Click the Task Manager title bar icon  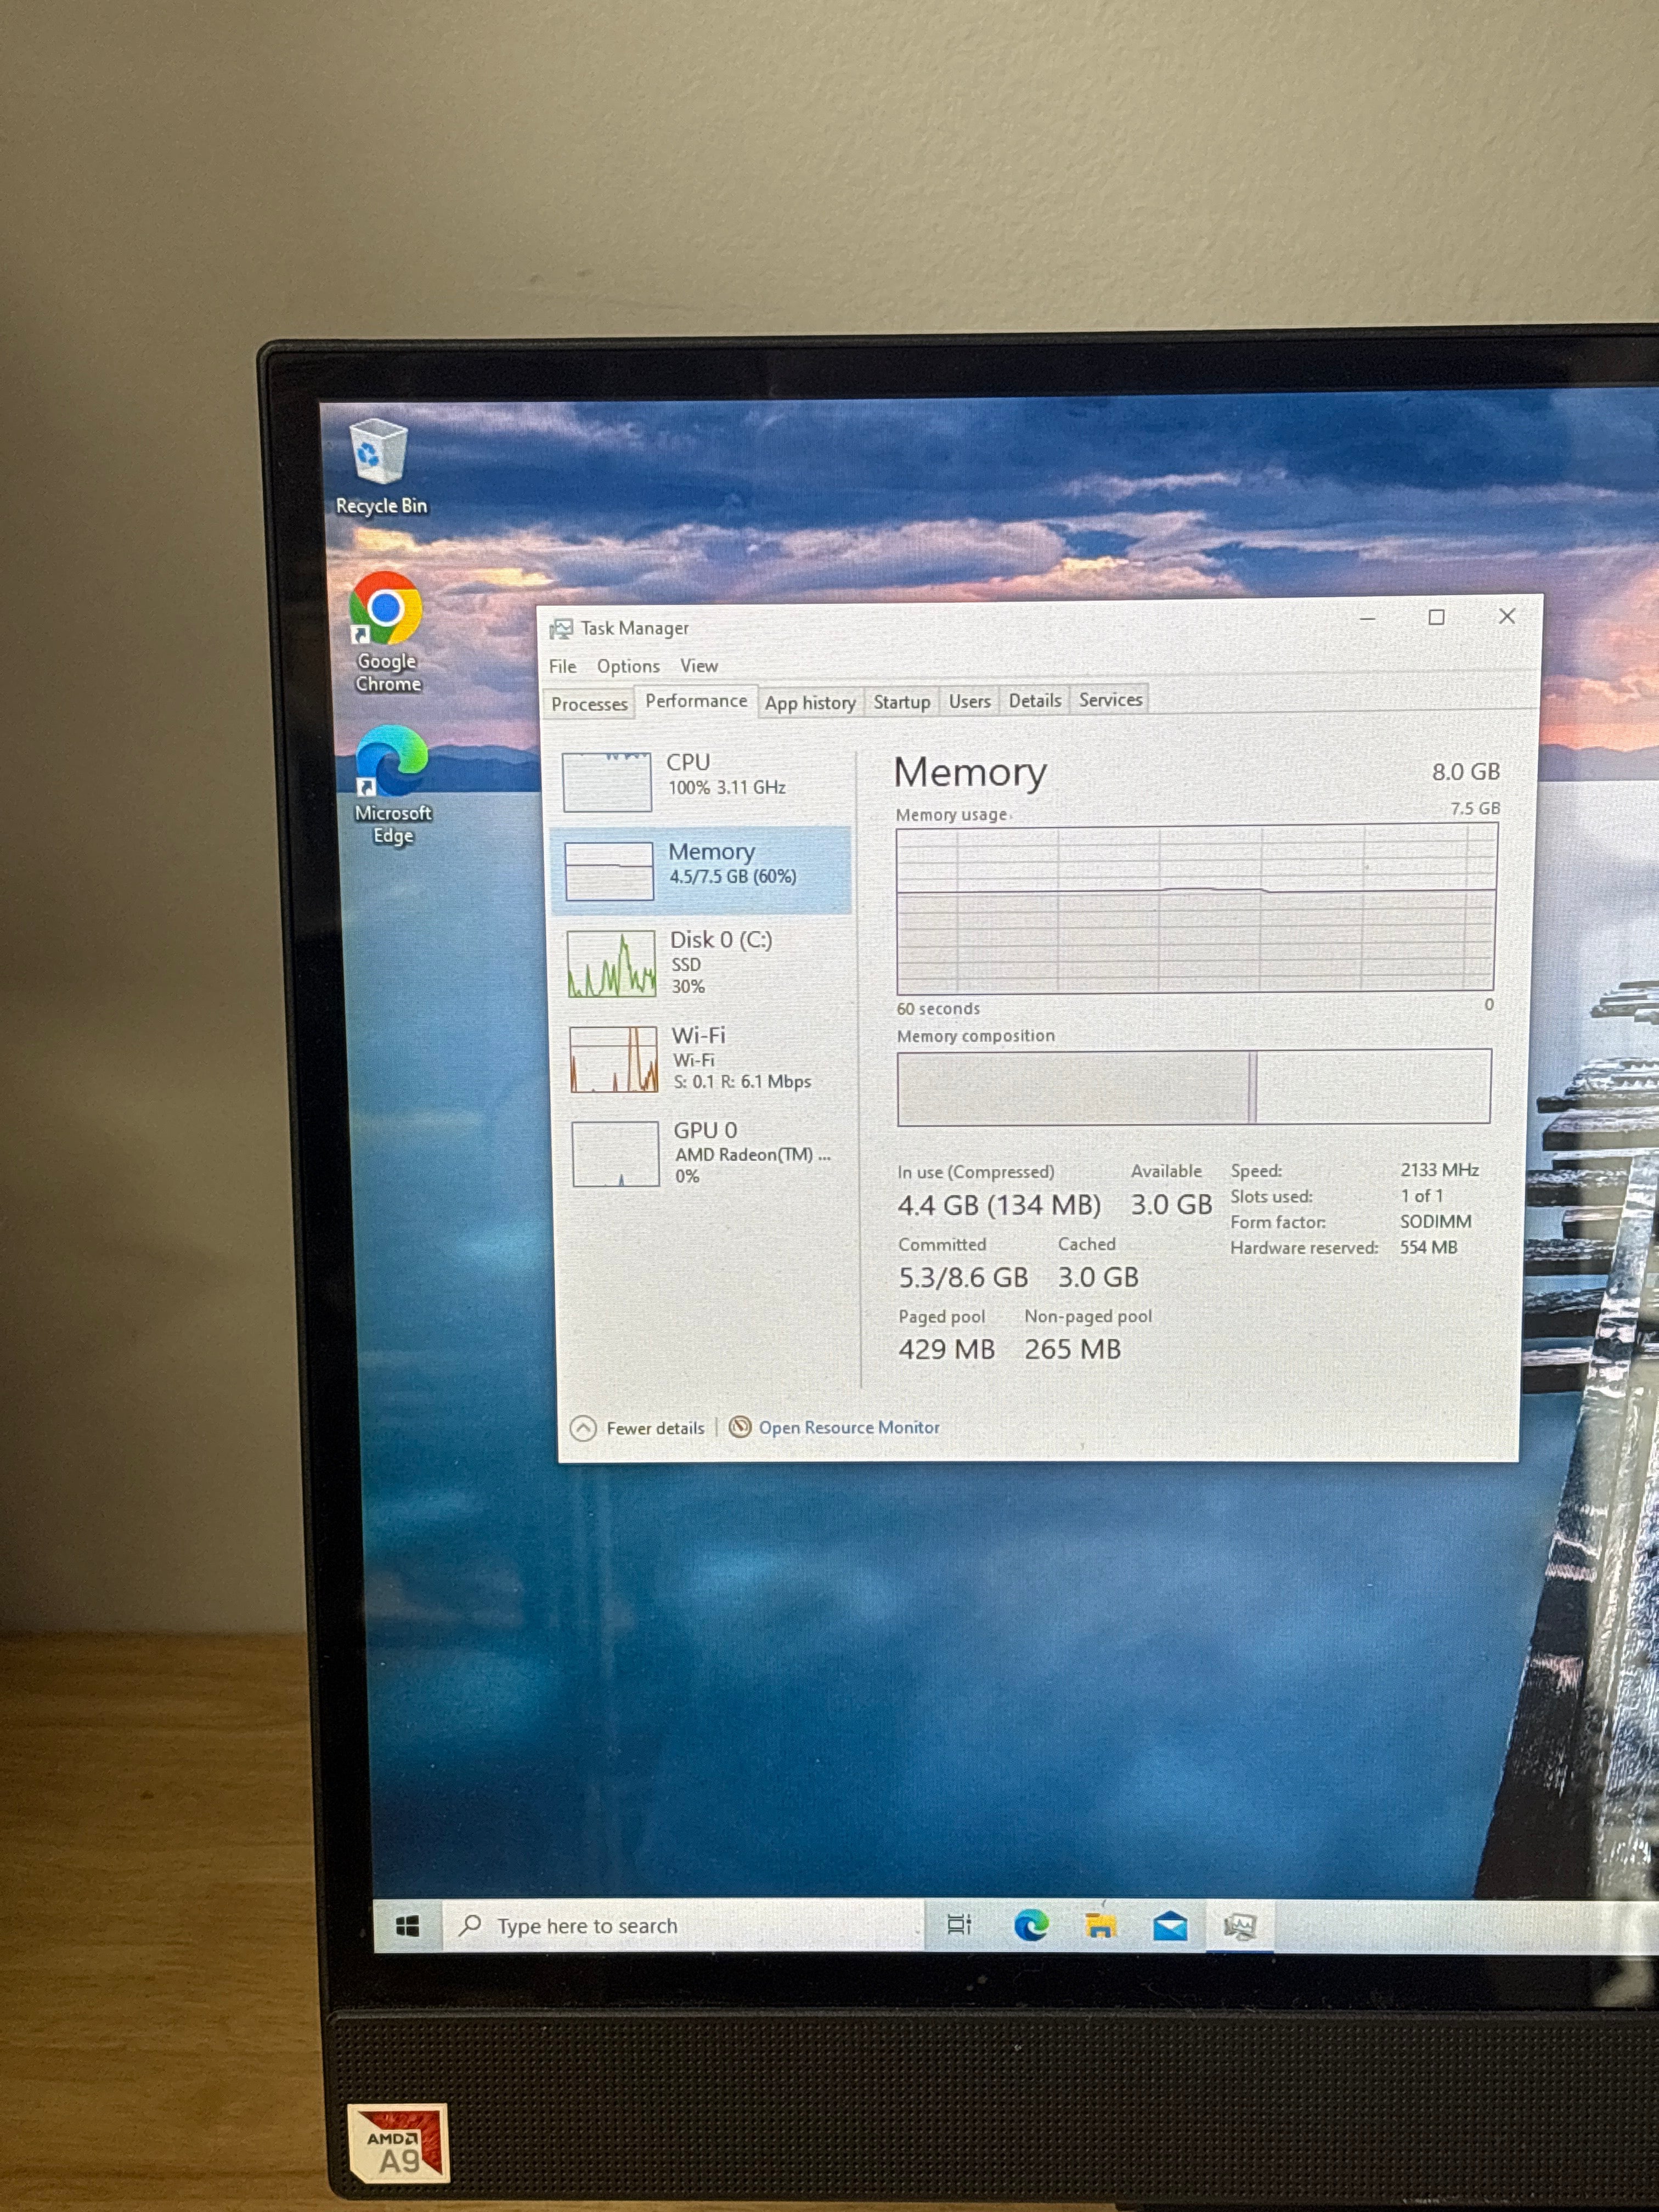point(561,628)
